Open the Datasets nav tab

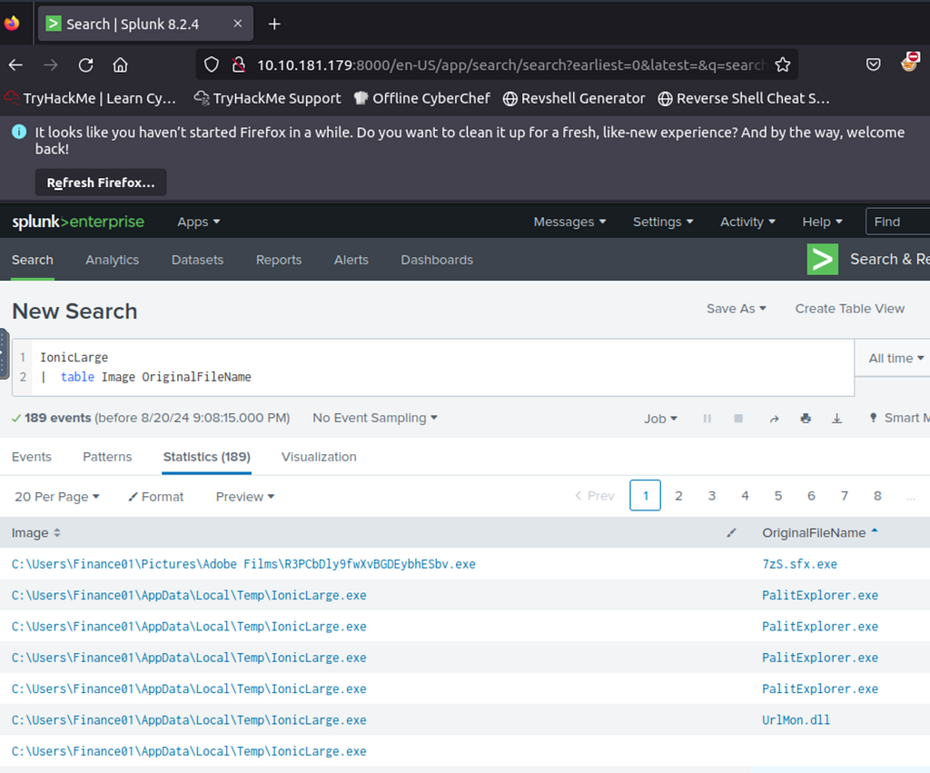197,260
